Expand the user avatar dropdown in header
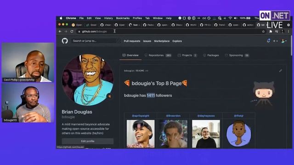The image size is (294, 165). tap(284, 41)
